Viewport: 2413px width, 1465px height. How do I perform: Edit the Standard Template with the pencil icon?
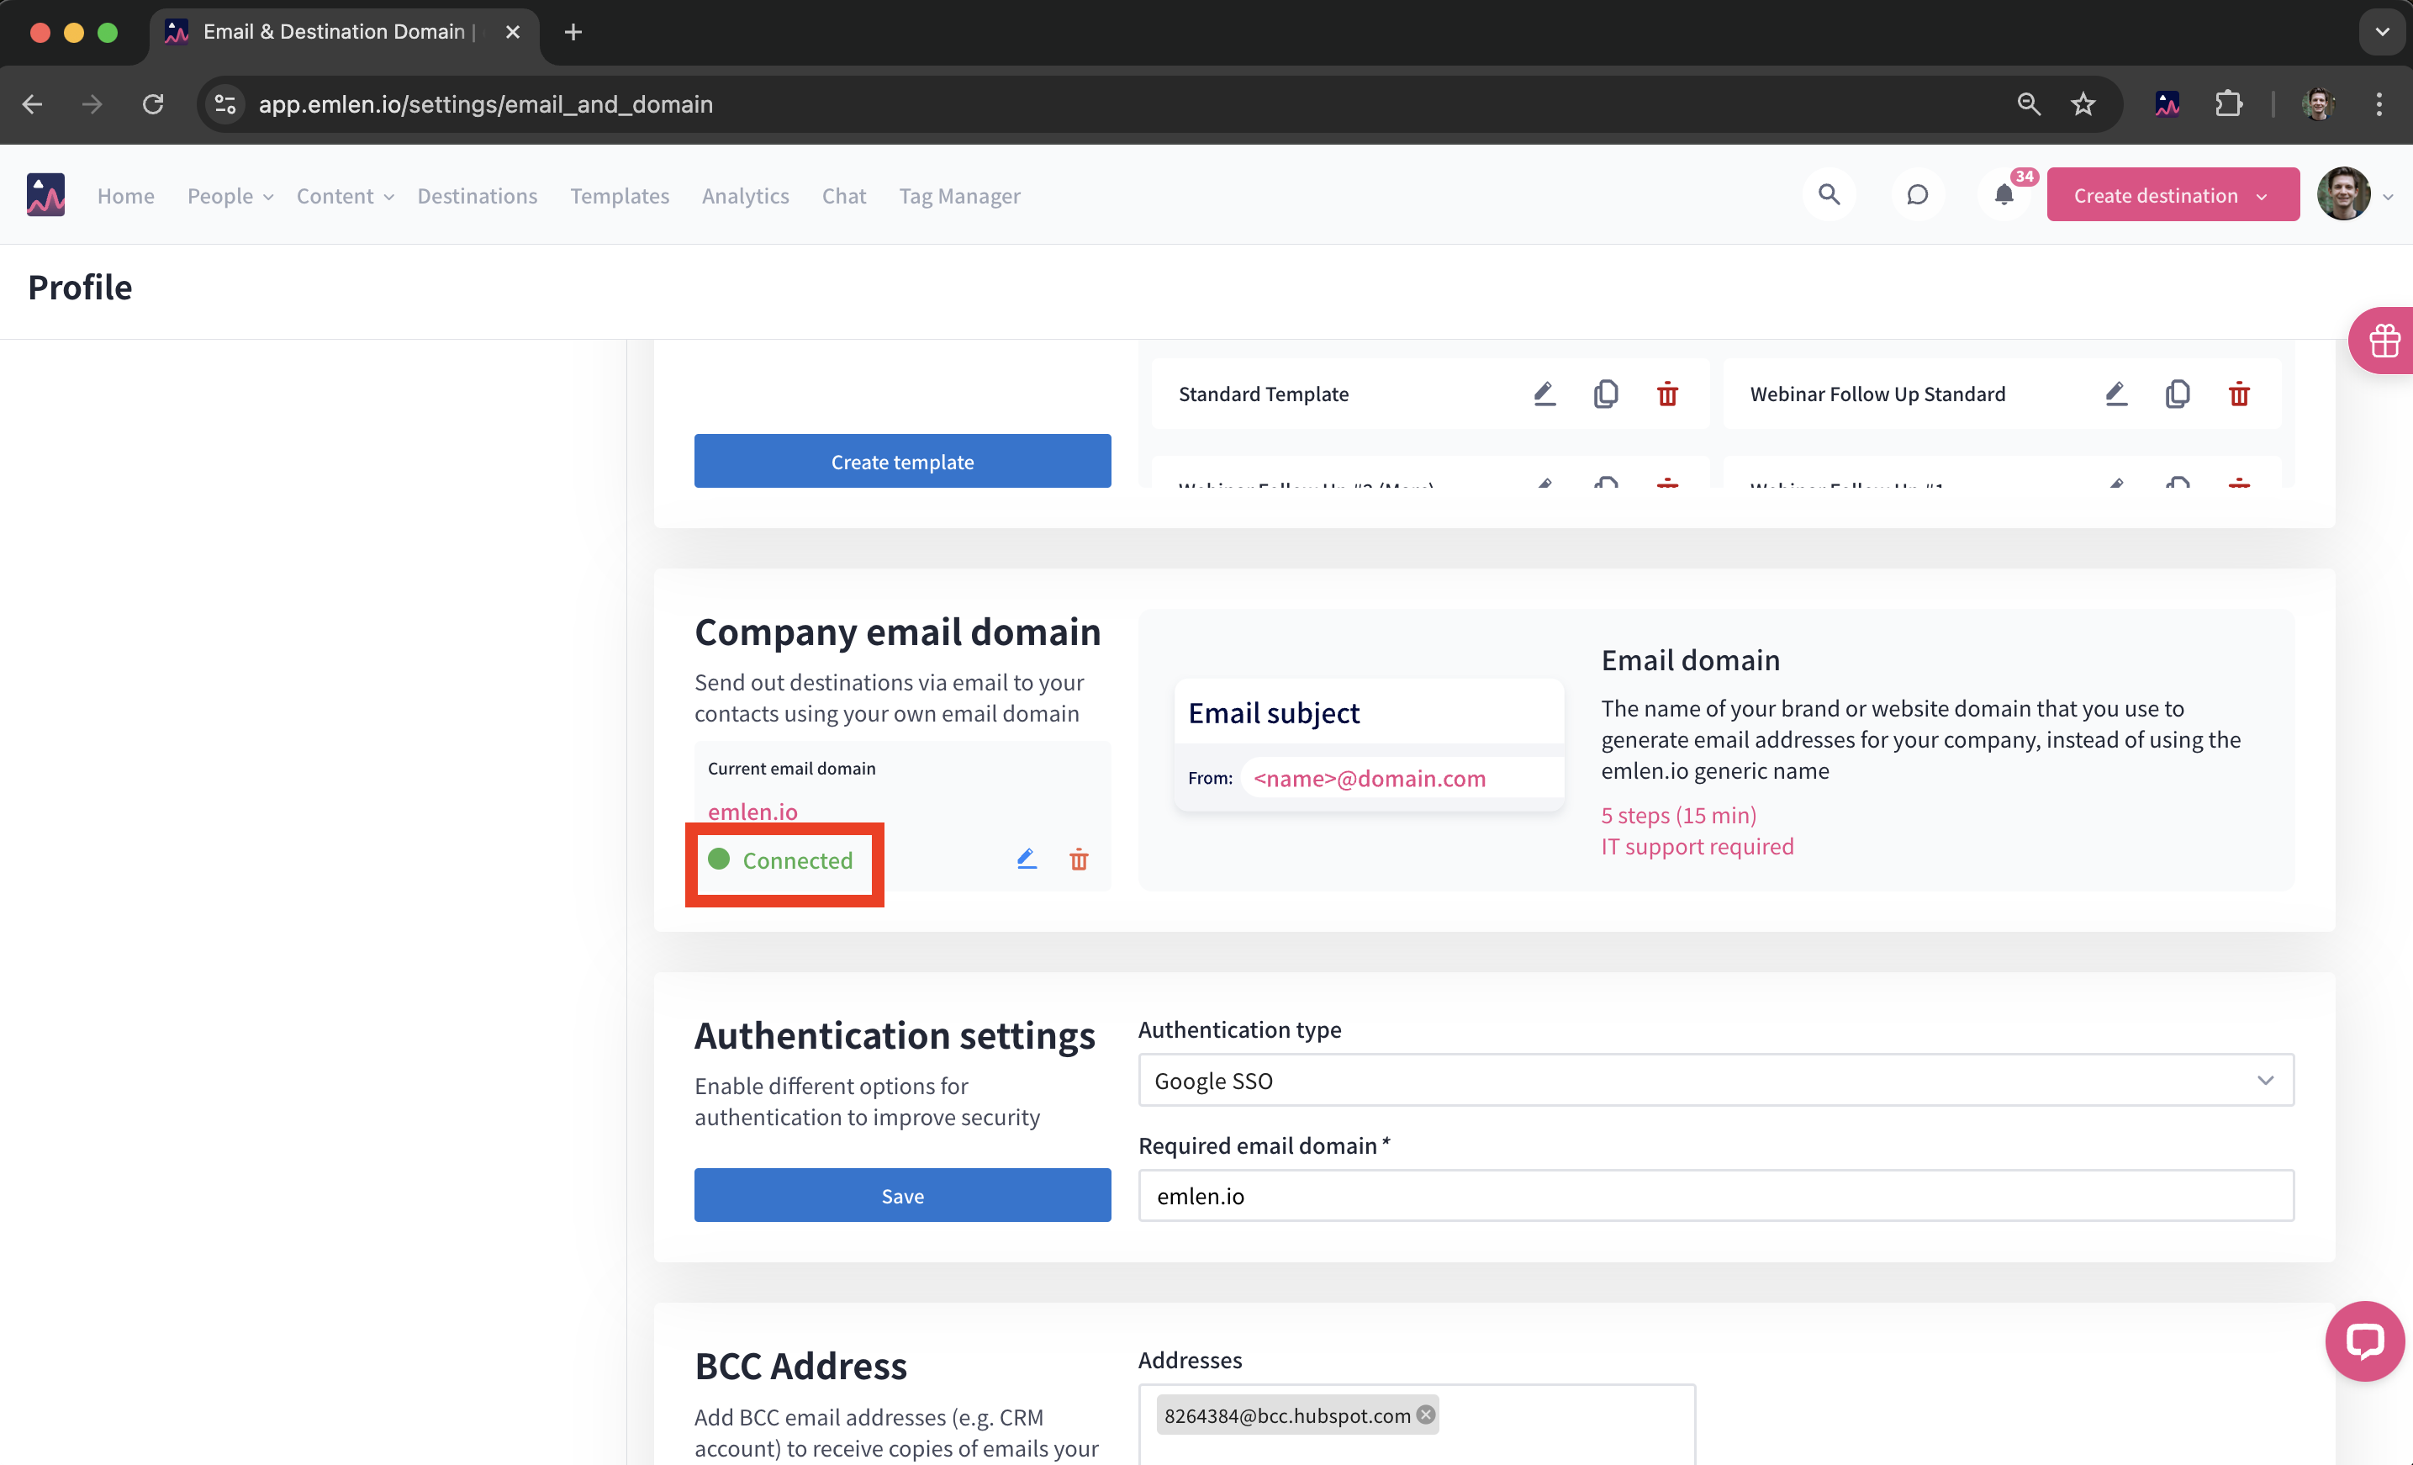coord(1544,394)
